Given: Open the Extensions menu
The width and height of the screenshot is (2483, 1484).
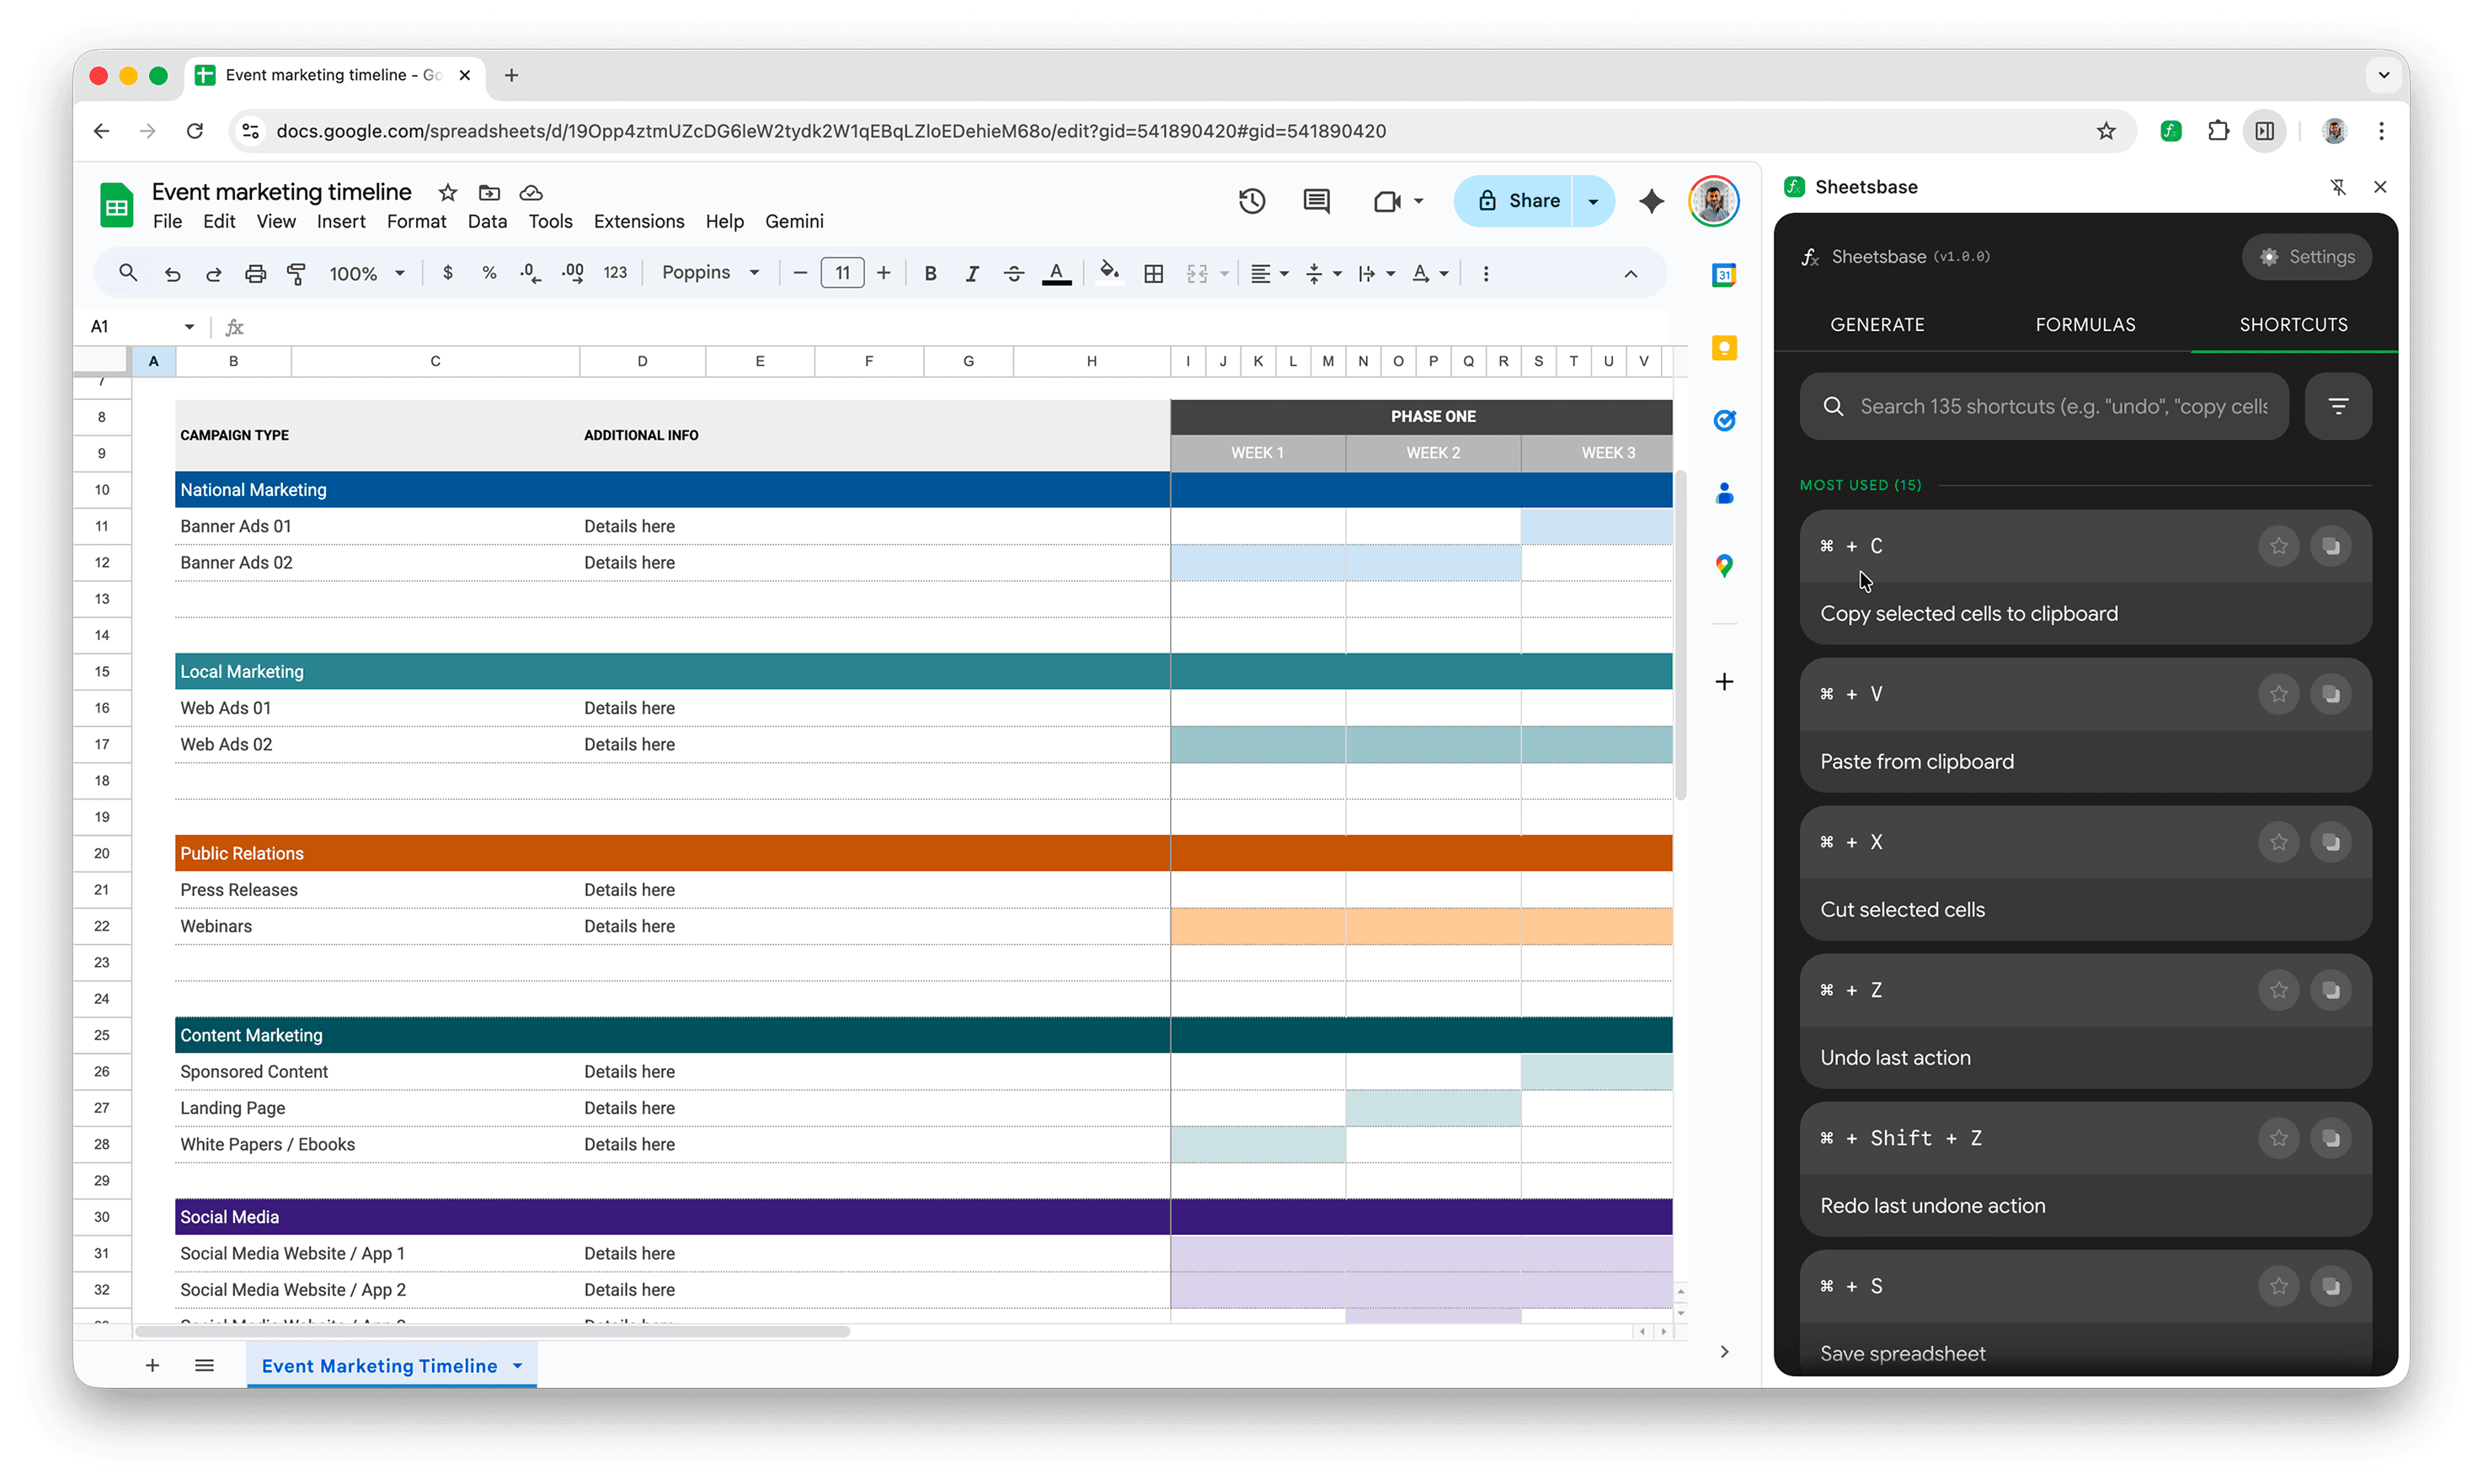Looking at the screenshot, I should [x=639, y=221].
